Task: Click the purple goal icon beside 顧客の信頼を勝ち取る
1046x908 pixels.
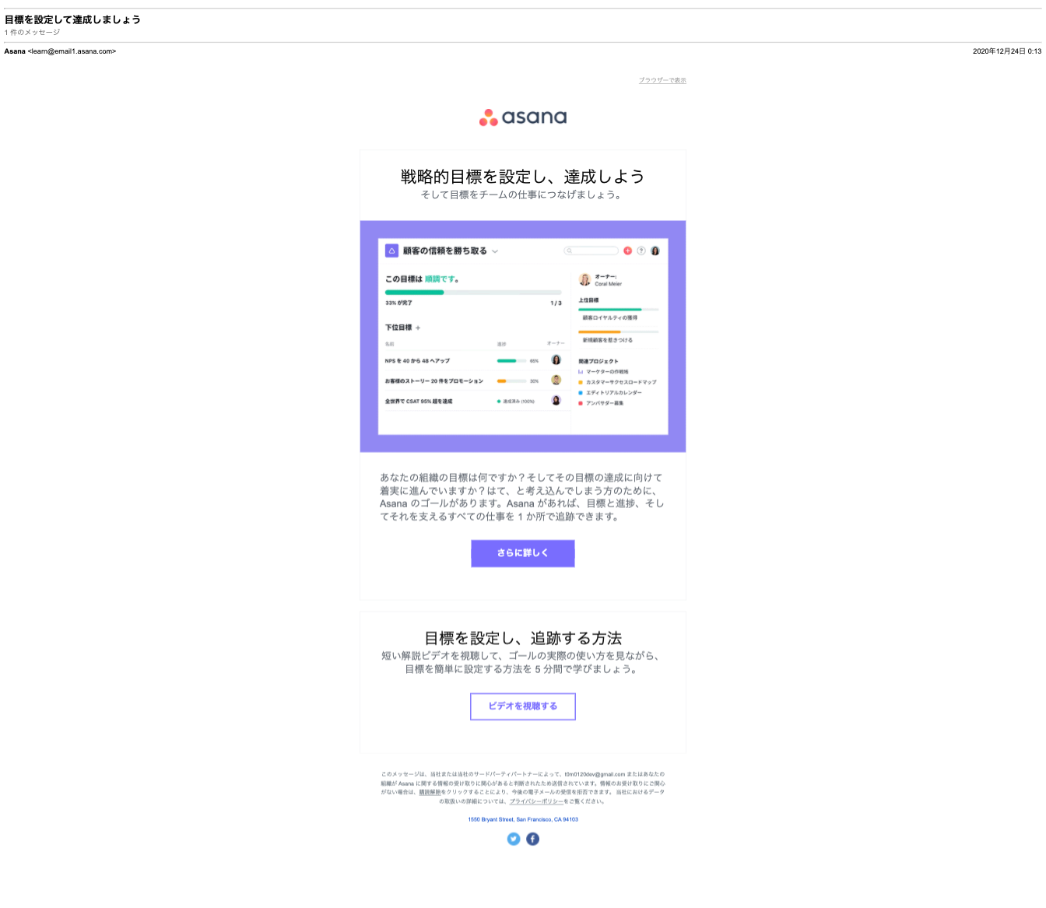Action: click(392, 251)
